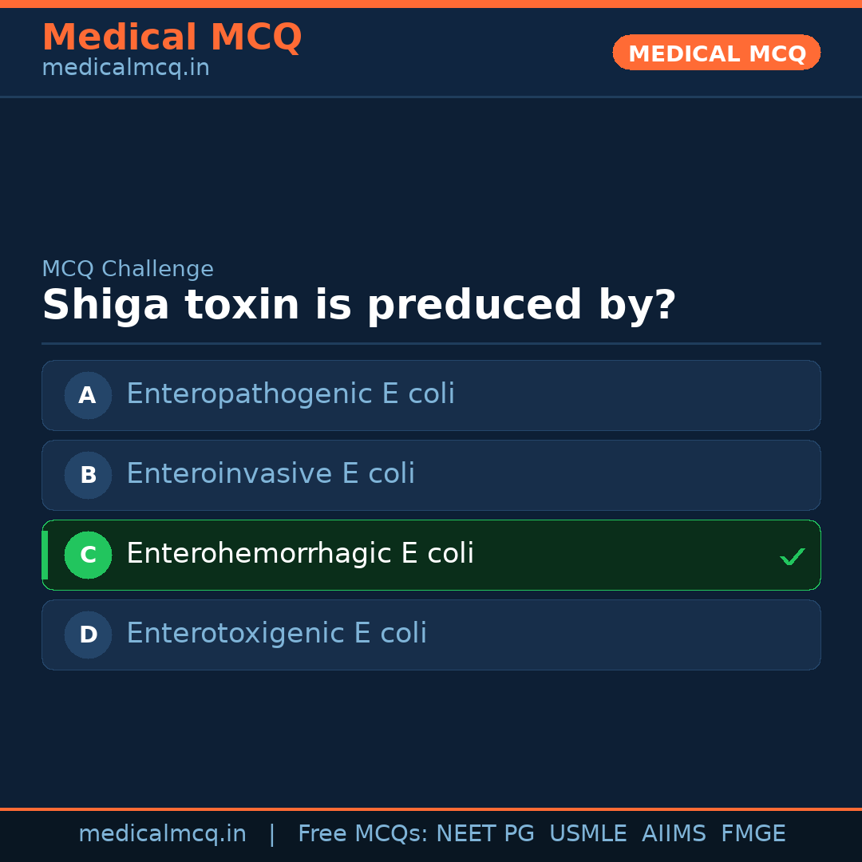
Task: Click the green checkmark on option C
Action: point(792,556)
